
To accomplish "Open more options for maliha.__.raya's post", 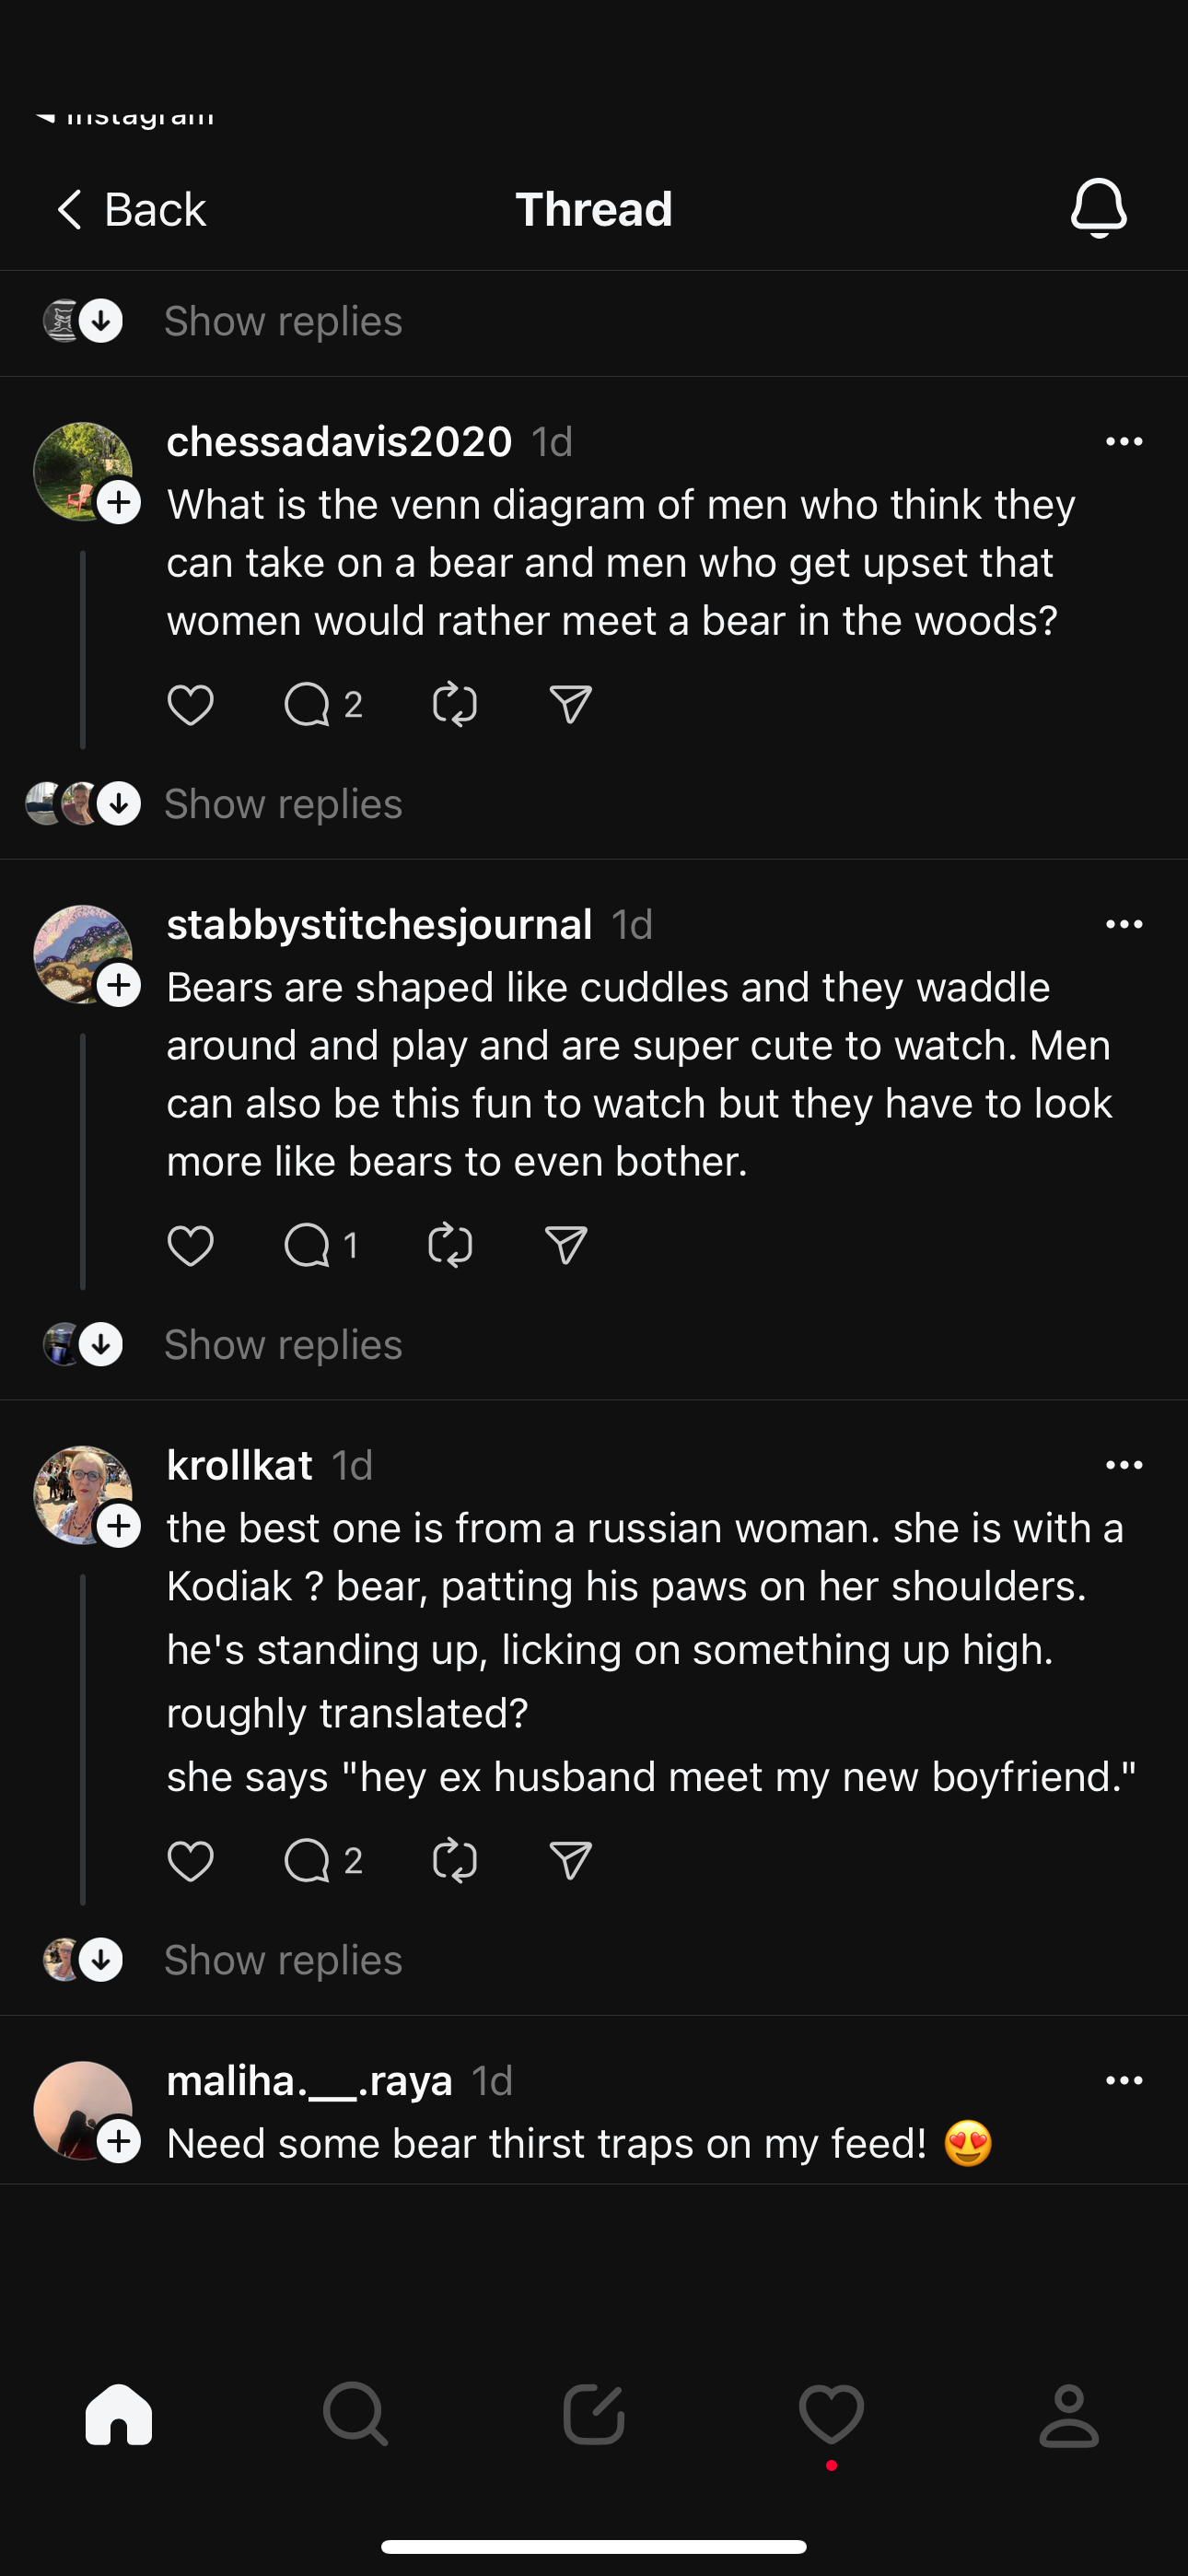I will (1124, 2081).
